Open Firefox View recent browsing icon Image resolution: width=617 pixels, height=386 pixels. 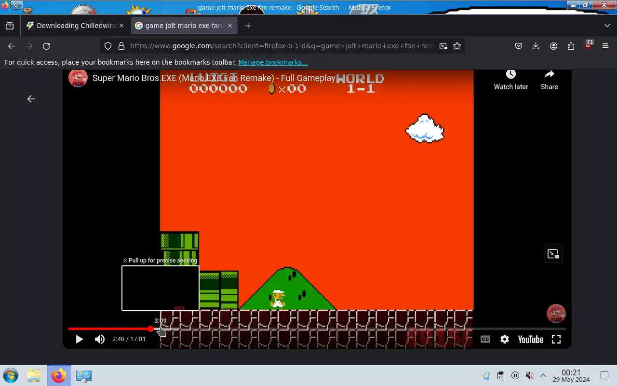(x=10, y=26)
